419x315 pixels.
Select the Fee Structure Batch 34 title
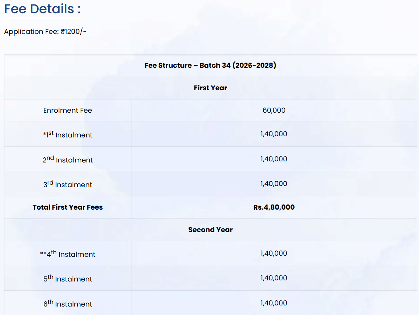(x=210, y=66)
